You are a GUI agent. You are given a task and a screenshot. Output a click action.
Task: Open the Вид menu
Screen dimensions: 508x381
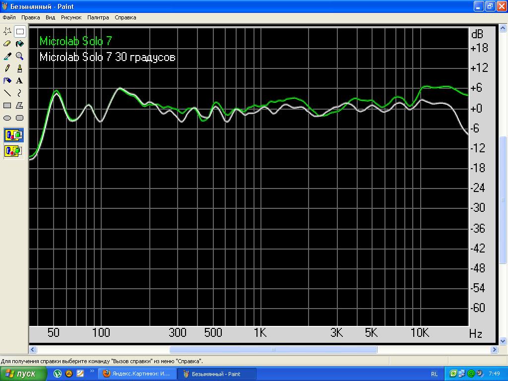[x=50, y=17]
